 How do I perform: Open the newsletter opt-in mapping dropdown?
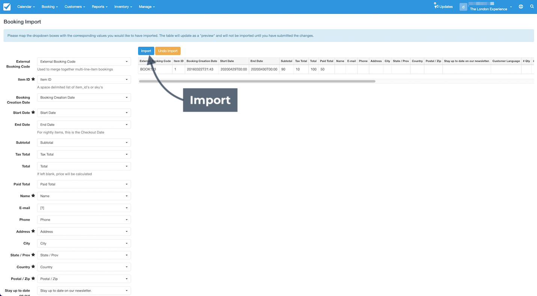coord(84,291)
